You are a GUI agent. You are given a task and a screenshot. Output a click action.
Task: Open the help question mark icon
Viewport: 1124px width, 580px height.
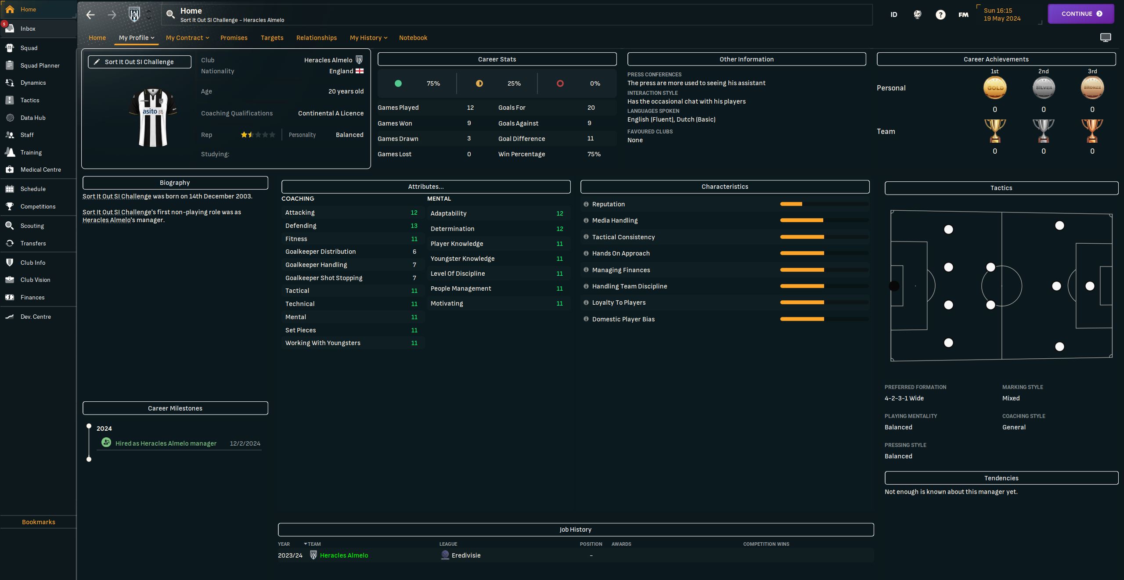(940, 14)
